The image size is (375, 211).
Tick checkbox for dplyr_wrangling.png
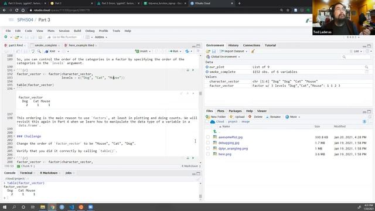point(208,148)
